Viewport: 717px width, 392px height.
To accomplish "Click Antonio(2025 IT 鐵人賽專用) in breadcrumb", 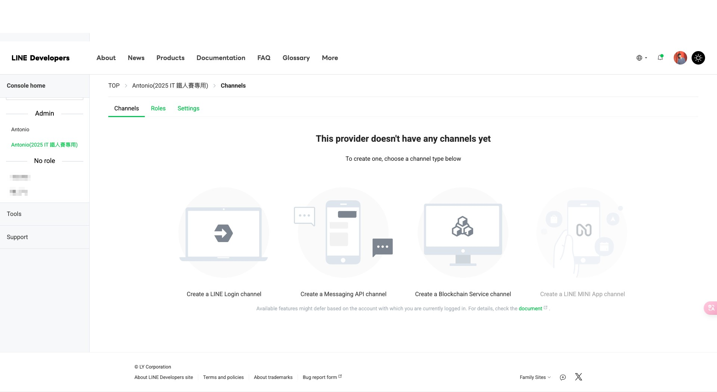I will [170, 85].
